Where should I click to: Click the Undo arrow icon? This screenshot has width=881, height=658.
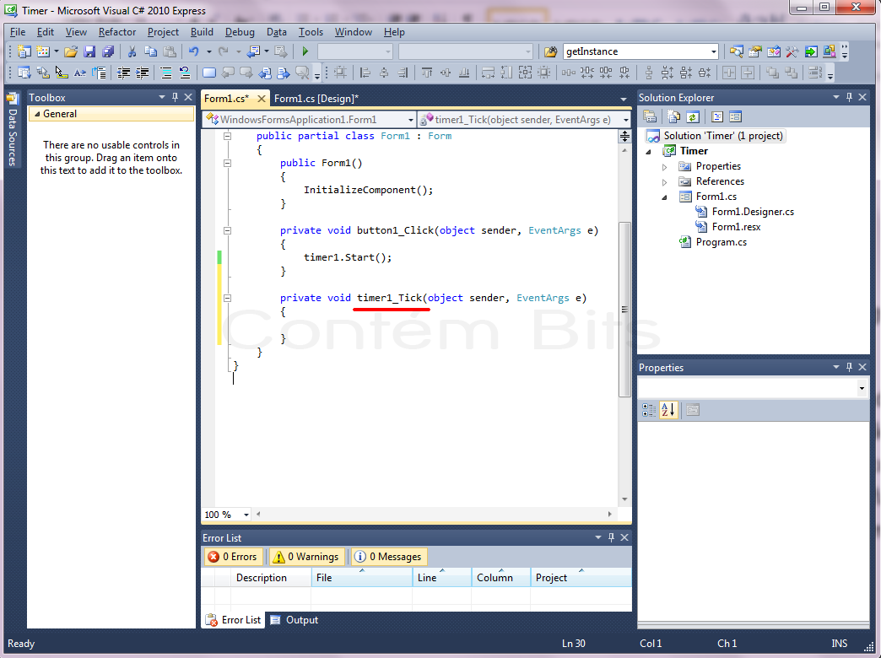click(194, 51)
